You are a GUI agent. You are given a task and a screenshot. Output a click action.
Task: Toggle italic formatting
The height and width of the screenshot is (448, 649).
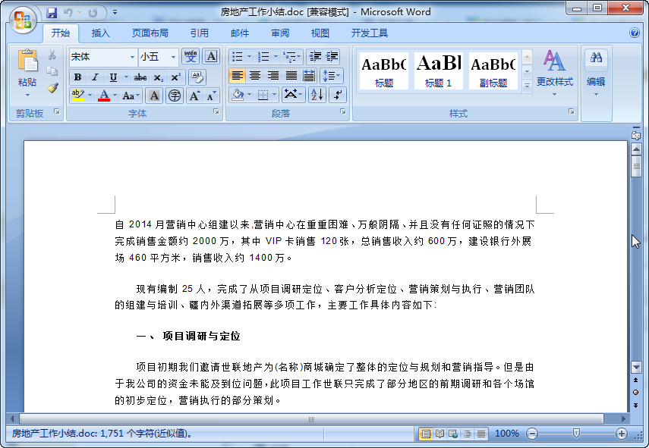coord(94,77)
